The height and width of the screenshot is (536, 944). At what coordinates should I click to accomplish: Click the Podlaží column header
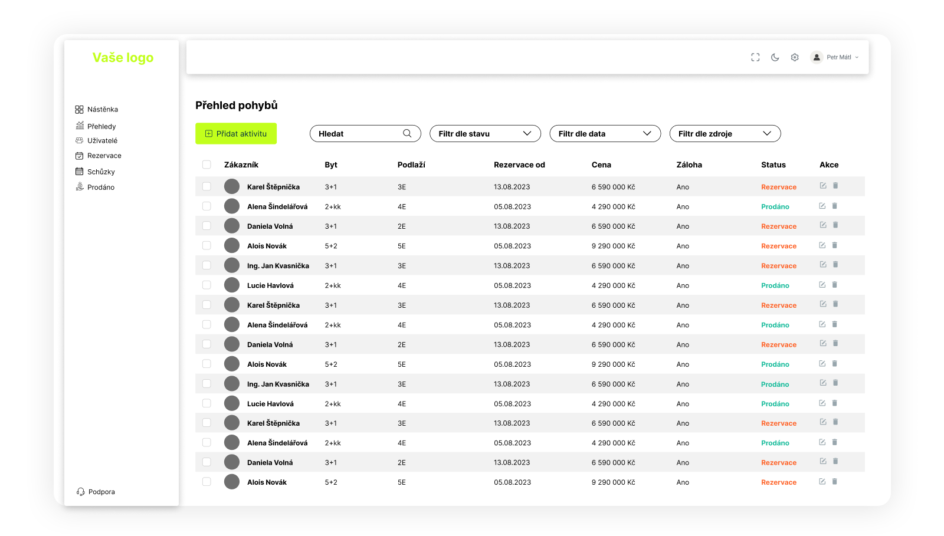pos(411,165)
